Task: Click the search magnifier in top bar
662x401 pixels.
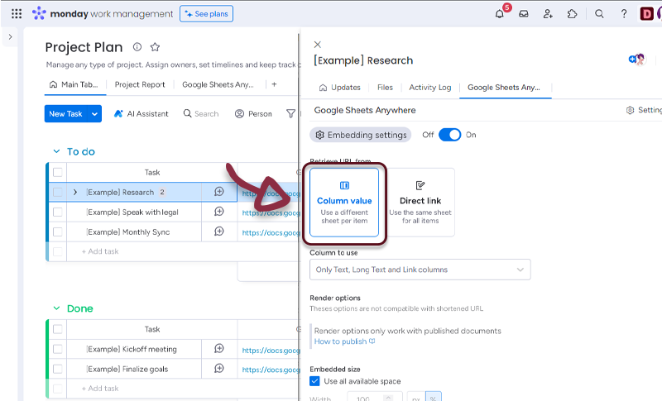Action: (x=600, y=14)
